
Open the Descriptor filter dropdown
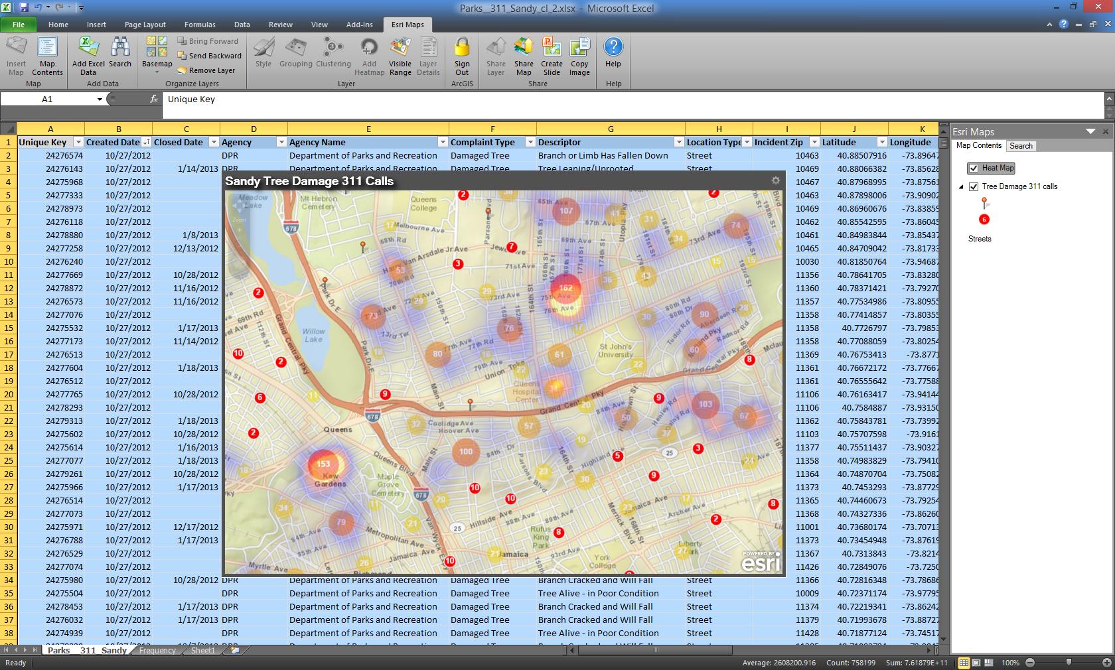(679, 142)
